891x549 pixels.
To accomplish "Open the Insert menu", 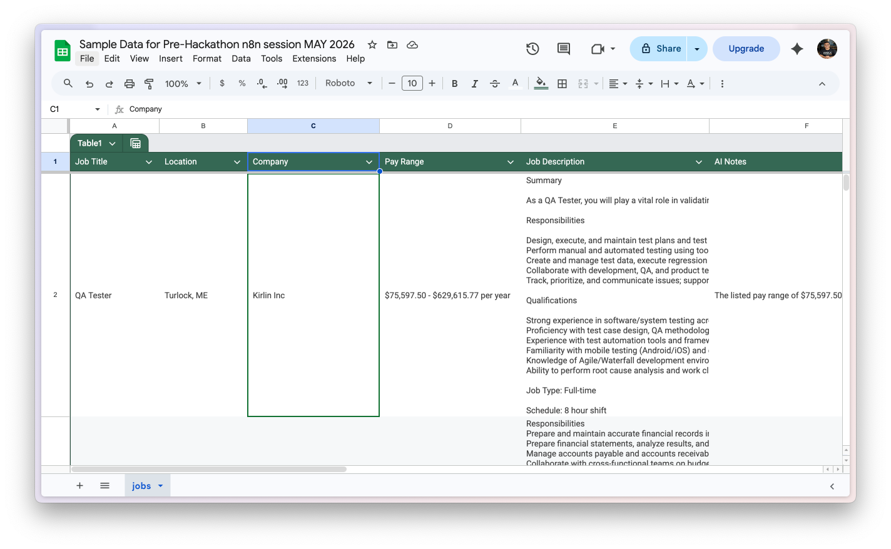I will tap(171, 59).
